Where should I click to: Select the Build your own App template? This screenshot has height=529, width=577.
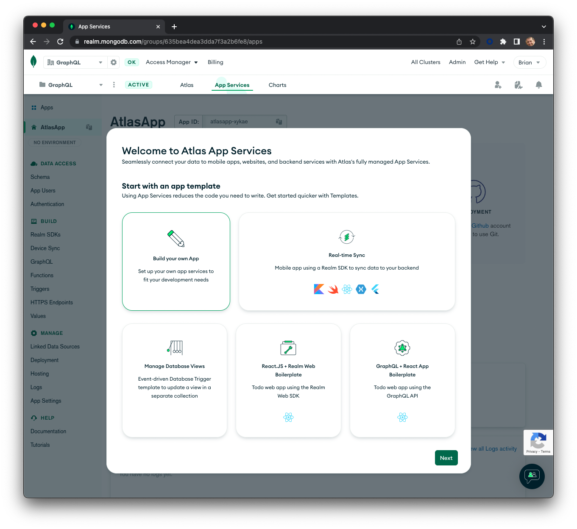coord(176,262)
